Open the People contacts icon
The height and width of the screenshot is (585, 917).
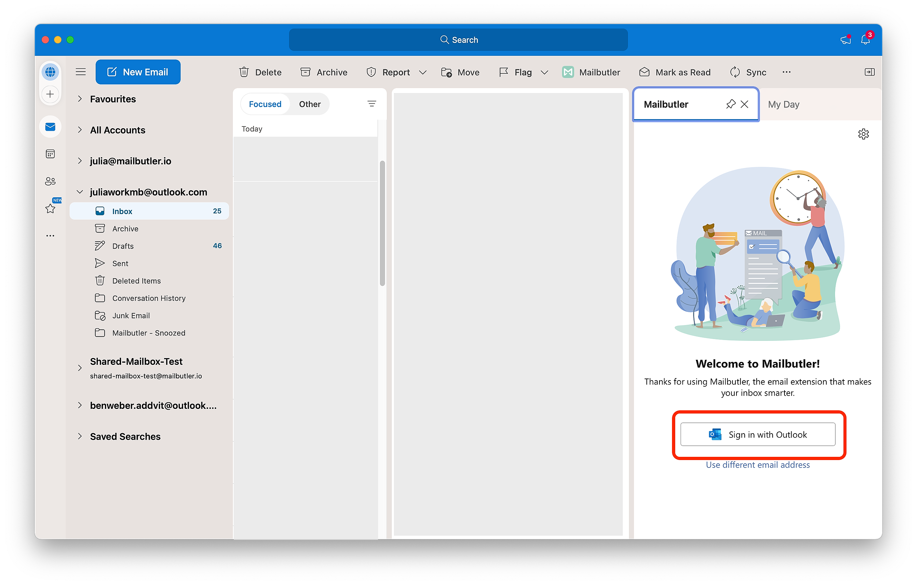click(50, 181)
